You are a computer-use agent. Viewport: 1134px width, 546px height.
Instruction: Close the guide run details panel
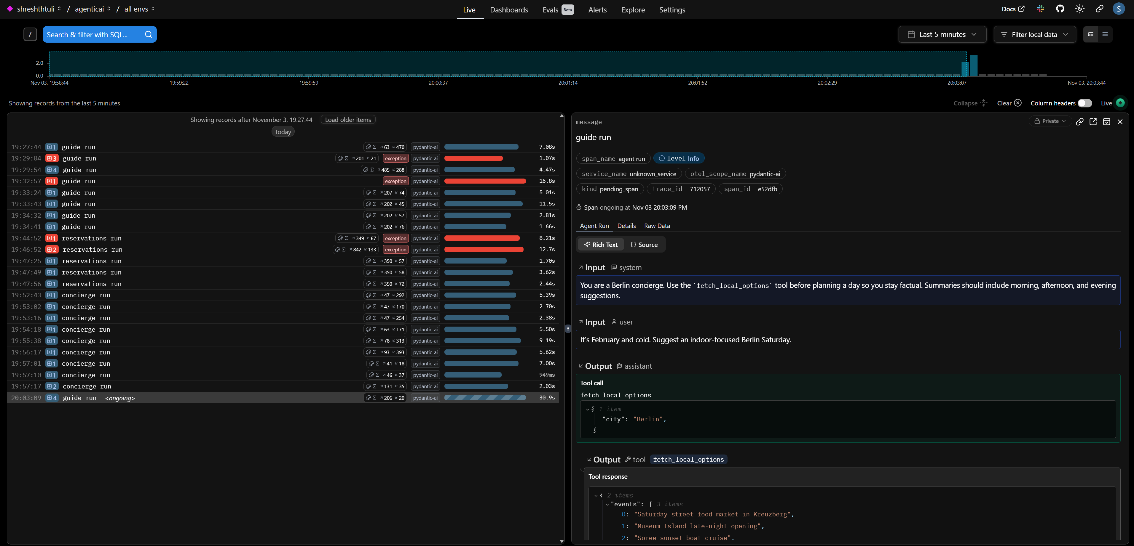click(1120, 122)
